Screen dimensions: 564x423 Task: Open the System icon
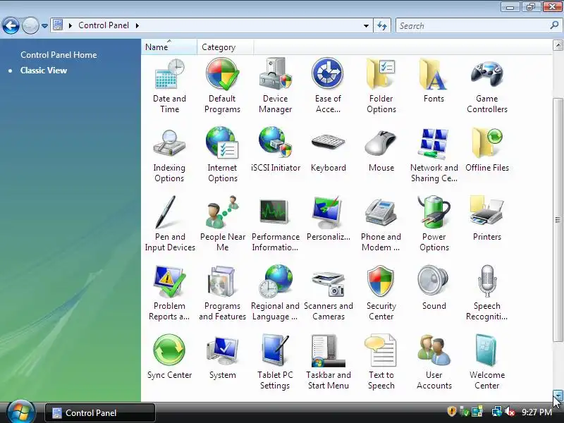click(x=222, y=357)
